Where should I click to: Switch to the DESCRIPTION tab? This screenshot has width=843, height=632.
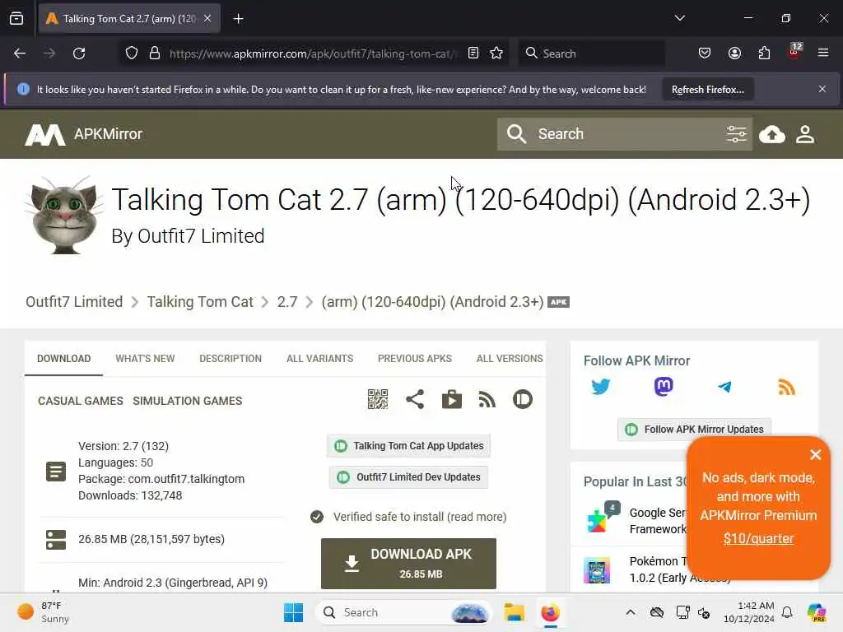coord(231,359)
